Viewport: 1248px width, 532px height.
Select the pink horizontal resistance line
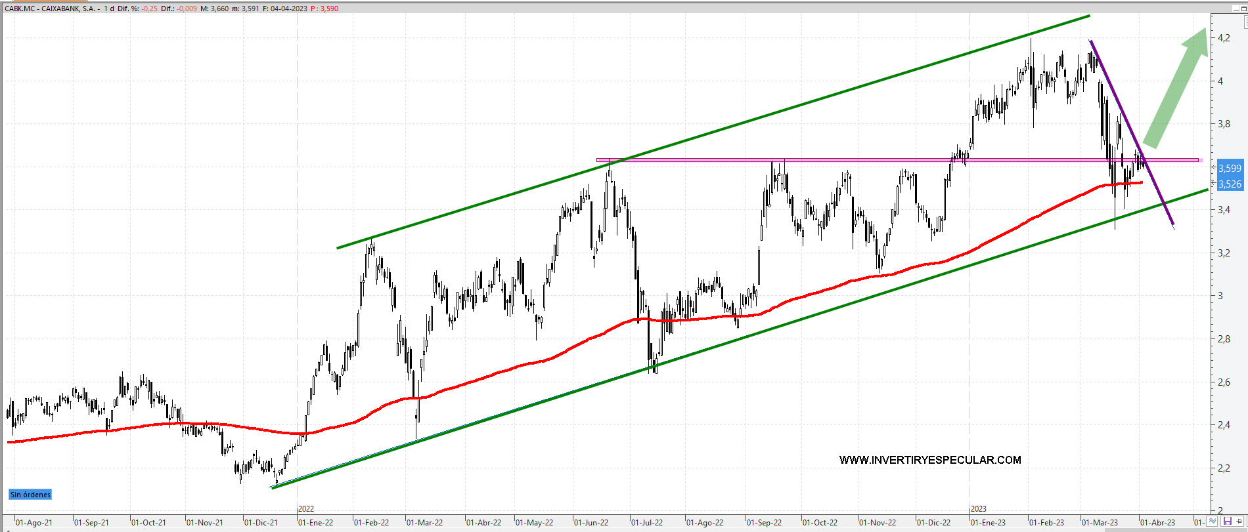(854, 159)
